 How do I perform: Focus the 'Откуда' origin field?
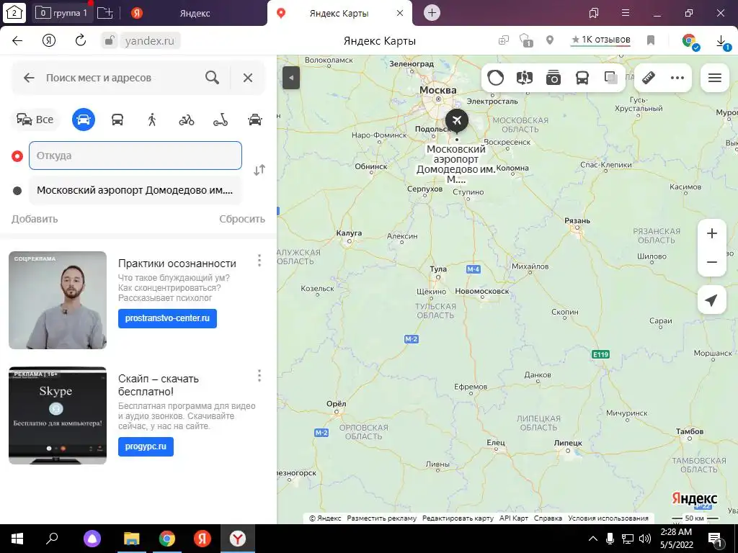tap(135, 156)
